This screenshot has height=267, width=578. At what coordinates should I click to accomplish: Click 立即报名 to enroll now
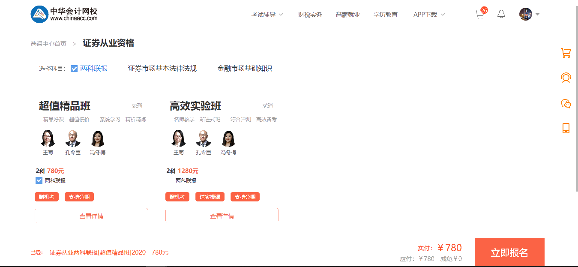click(509, 252)
